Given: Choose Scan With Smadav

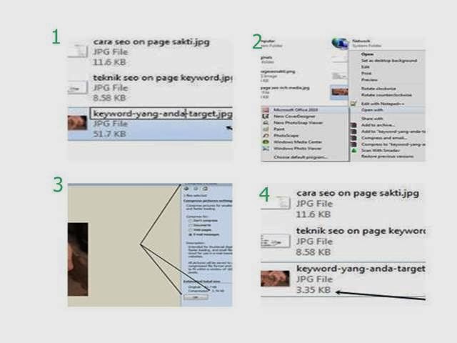Looking at the screenshot, I should click(381, 151).
